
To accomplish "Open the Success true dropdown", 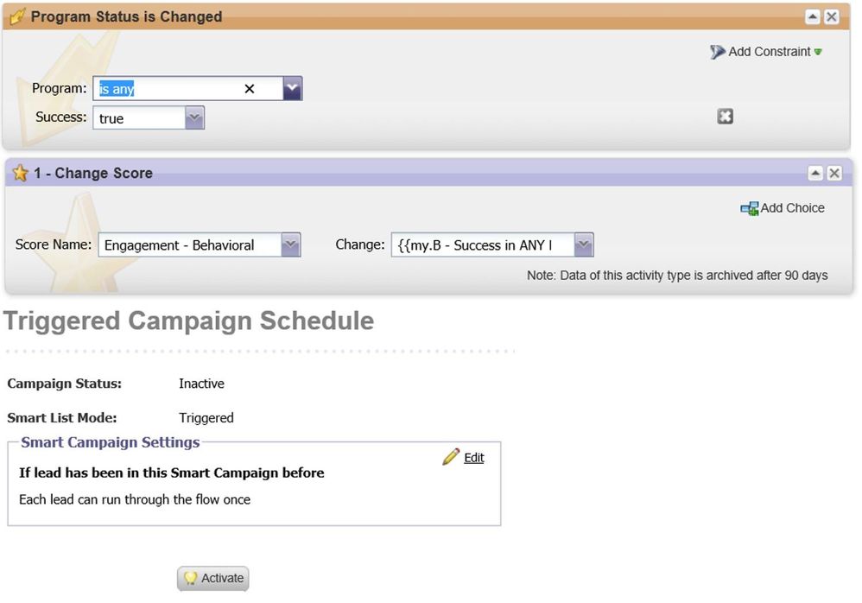I will click(x=194, y=117).
